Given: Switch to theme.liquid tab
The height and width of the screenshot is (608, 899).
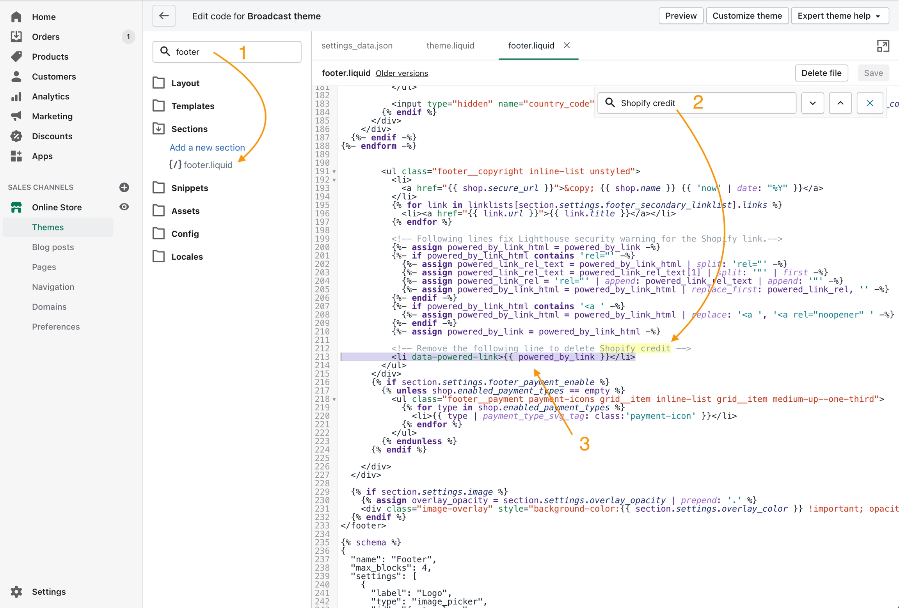Looking at the screenshot, I should click(x=450, y=46).
